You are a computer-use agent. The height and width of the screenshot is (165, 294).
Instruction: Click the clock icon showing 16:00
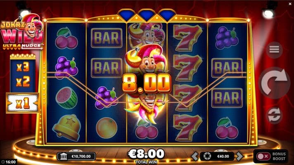tap(3, 162)
